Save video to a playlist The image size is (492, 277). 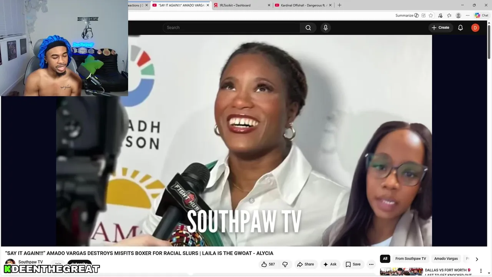point(353,264)
